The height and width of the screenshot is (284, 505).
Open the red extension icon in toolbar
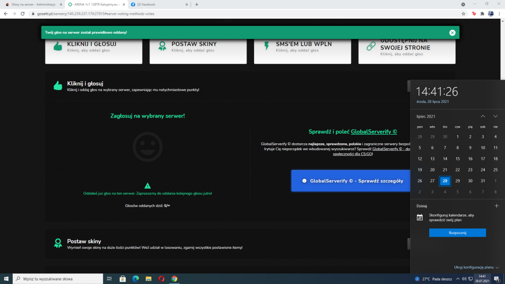474,14
